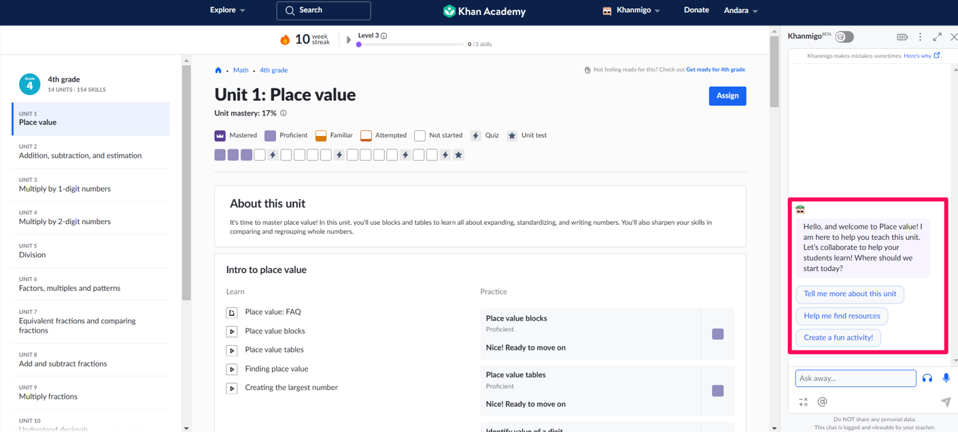Play the Place value tables video icon

click(232, 350)
